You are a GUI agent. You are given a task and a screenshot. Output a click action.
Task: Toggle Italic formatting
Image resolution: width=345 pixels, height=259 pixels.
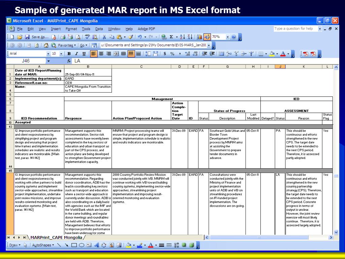(76, 54)
